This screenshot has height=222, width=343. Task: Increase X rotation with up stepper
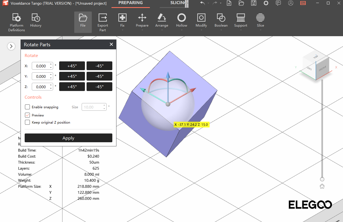click(51, 64)
